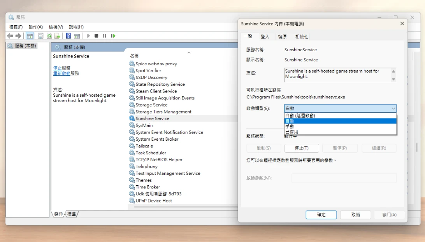The image size is (425, 242).
Task: Click the Start Service play icon
Action: pos(88,36)
